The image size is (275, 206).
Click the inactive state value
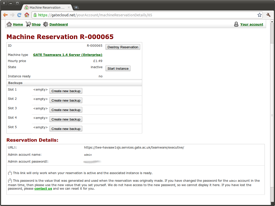pos(97,67)
